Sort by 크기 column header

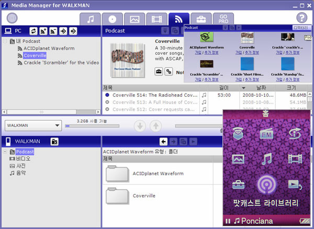[x=291, y=88]
